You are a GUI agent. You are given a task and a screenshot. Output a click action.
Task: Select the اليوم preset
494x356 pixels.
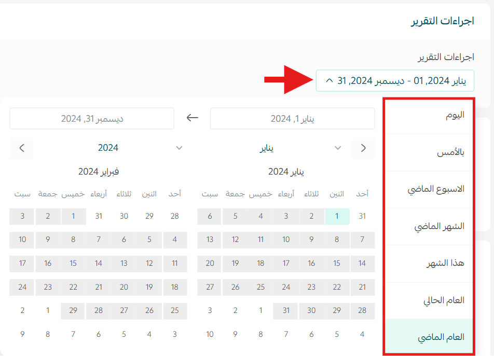[x=429, y=115]
